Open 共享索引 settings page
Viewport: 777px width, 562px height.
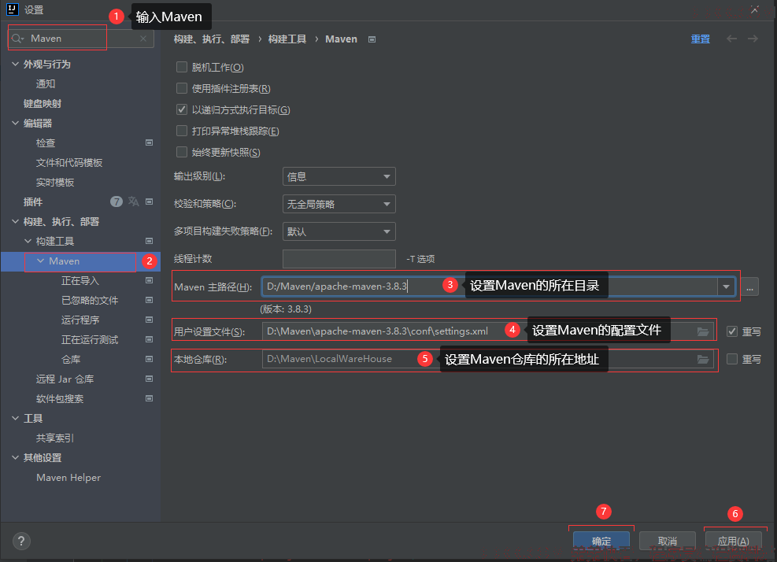click(x=55, y=438)
